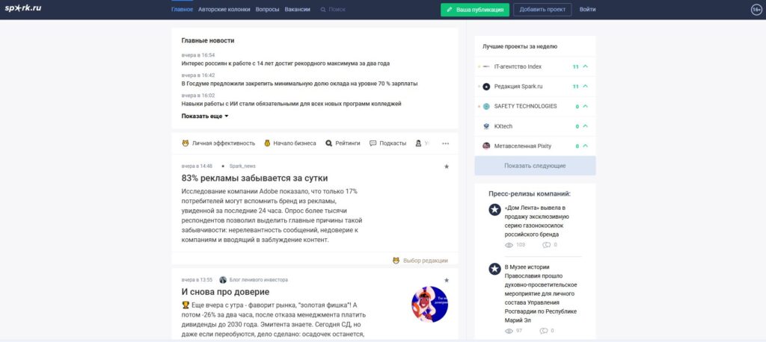
Task: Open 'И снова про доверие' article
Action: [x=225, y=292]
